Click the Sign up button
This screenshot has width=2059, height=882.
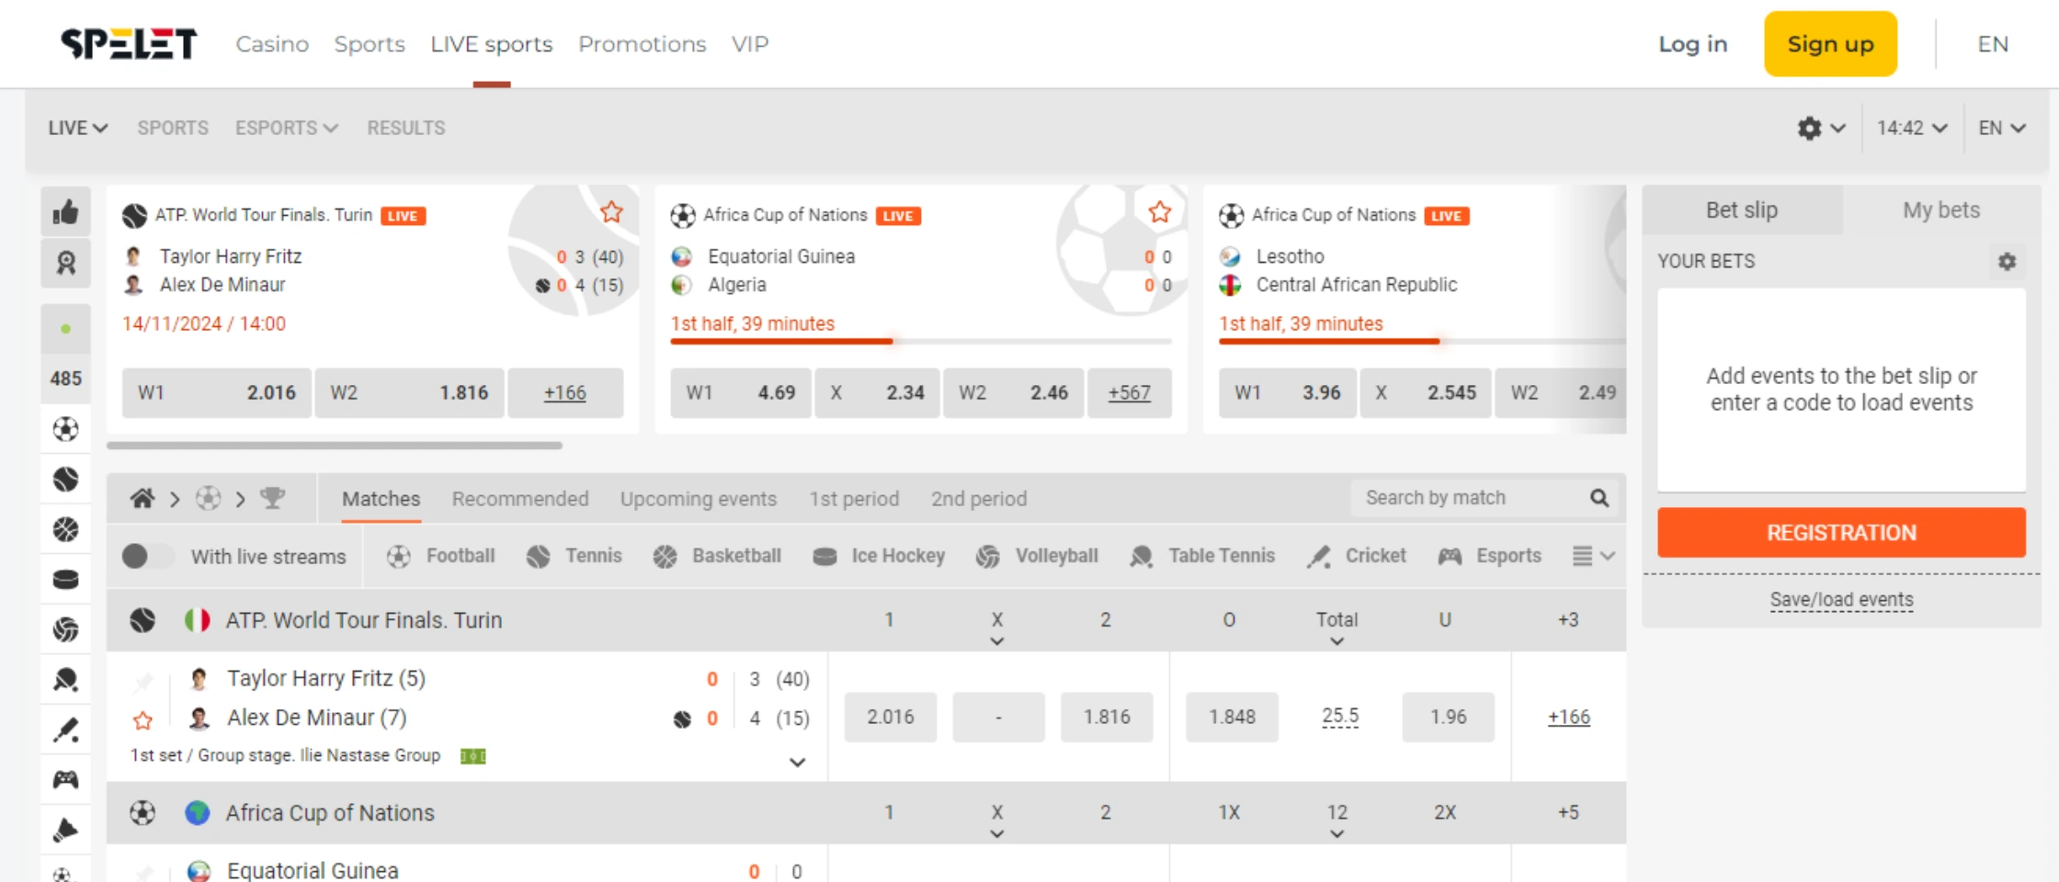point(1829,44)
